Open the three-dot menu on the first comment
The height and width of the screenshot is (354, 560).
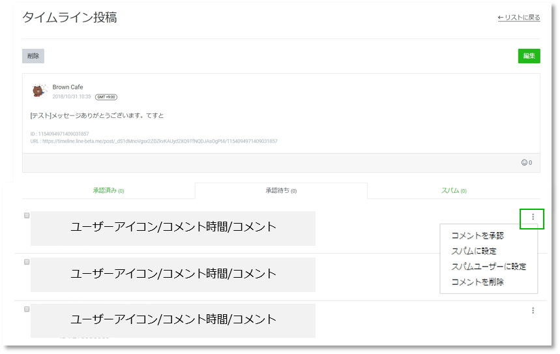coord(533,217)
